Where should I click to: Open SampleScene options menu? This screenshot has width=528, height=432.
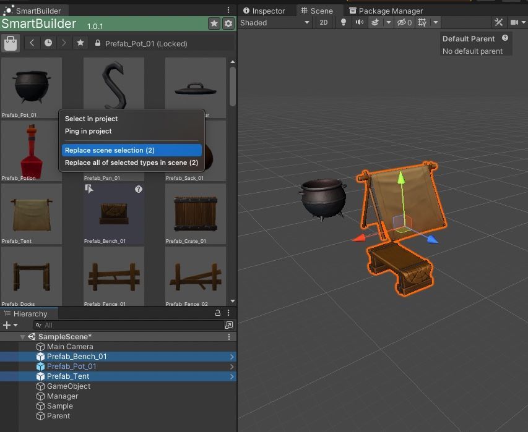click(x=229, y=337)
